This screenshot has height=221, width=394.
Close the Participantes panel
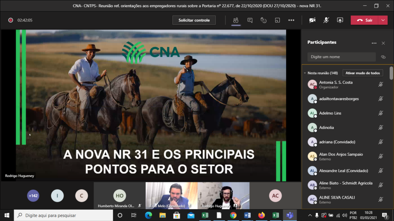(383, 43)
